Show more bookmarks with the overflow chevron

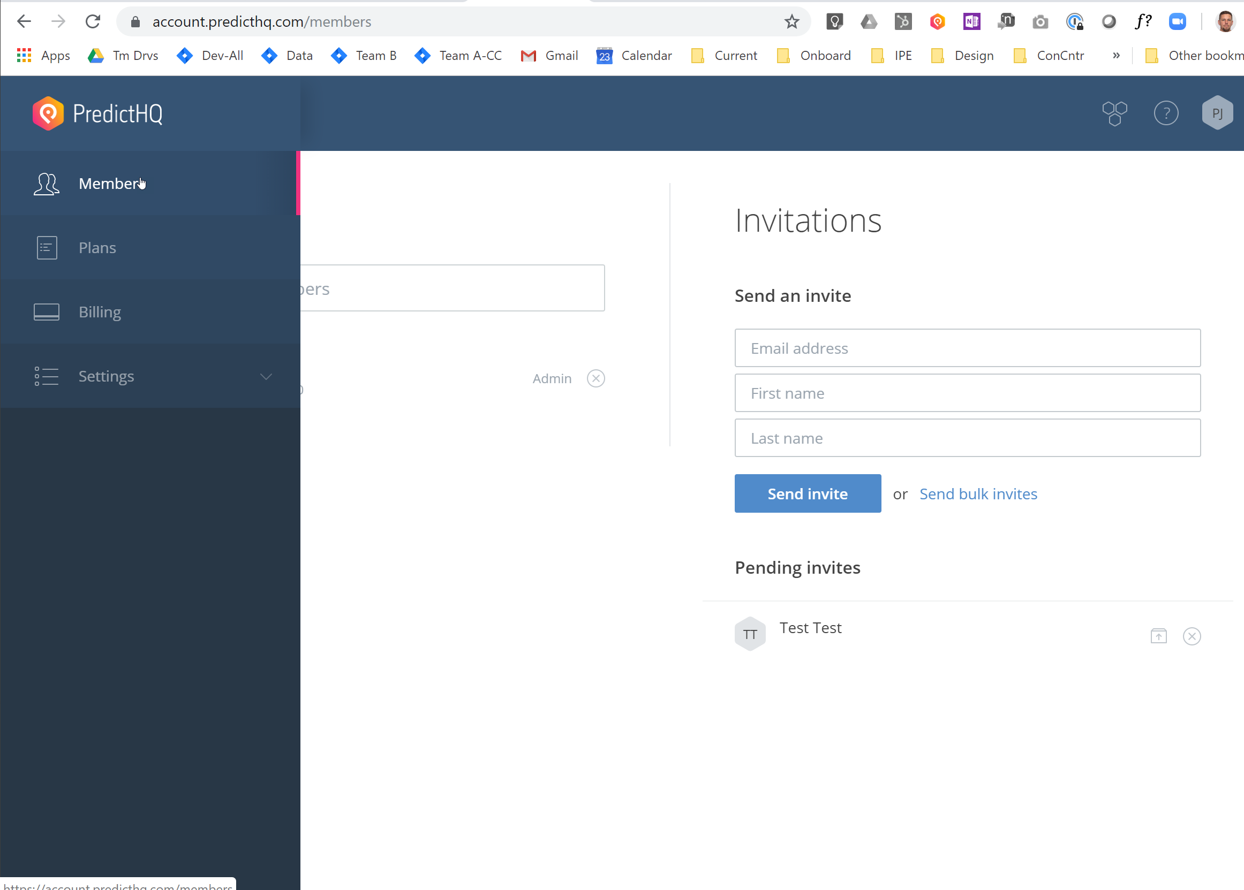(x=1116, y=55)
